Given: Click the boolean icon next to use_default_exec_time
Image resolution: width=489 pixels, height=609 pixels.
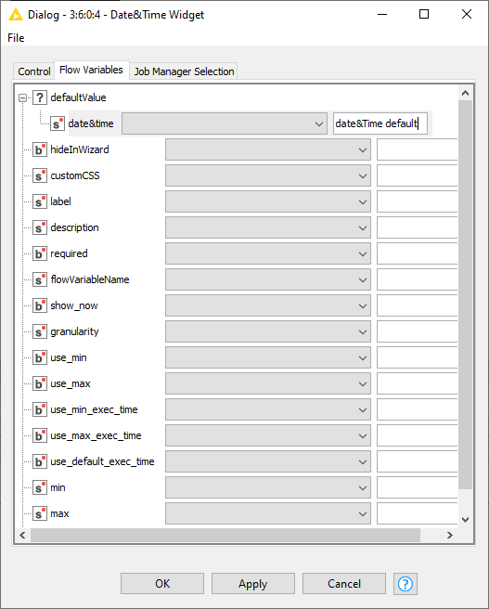Looking at the screenshot, I should [x=40, y=461].
